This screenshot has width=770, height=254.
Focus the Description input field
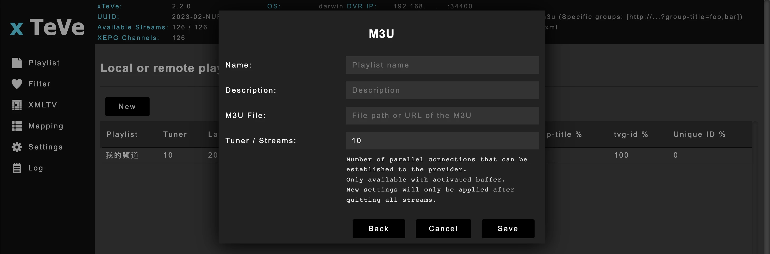coord(442,90)
